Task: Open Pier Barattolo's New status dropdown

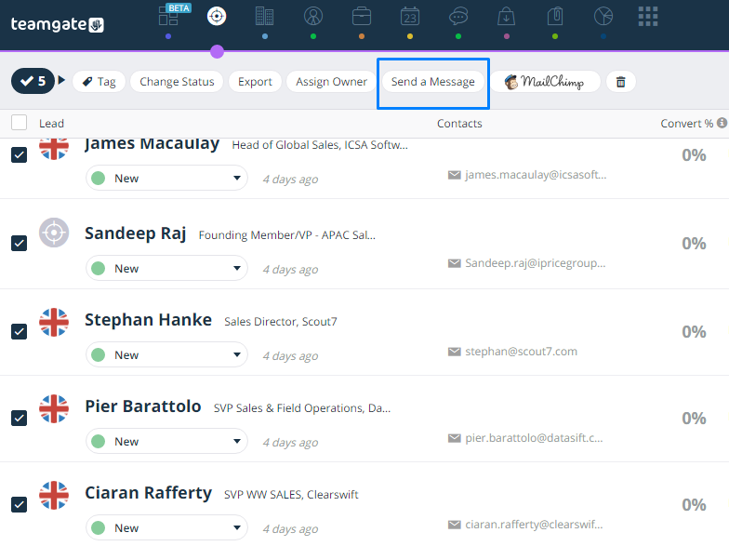Action: coord(166,441)
